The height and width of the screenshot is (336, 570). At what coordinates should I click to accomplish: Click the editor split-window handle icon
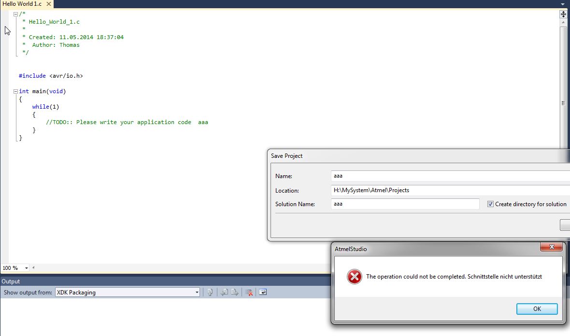[563, 14]
